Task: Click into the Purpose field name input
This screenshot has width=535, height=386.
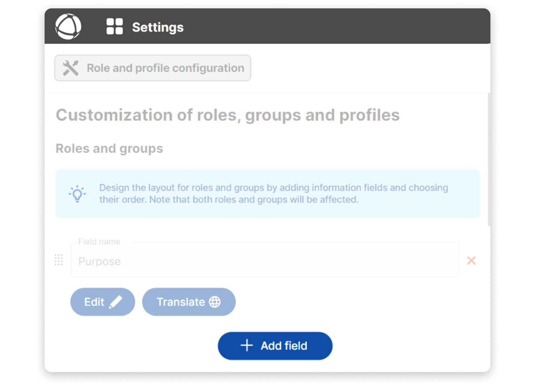Action: coord(265,261)
